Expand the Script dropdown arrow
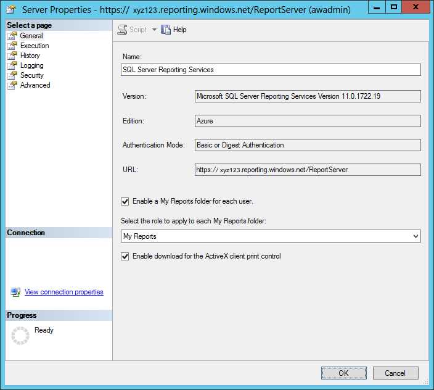 (x=154, y=30)
